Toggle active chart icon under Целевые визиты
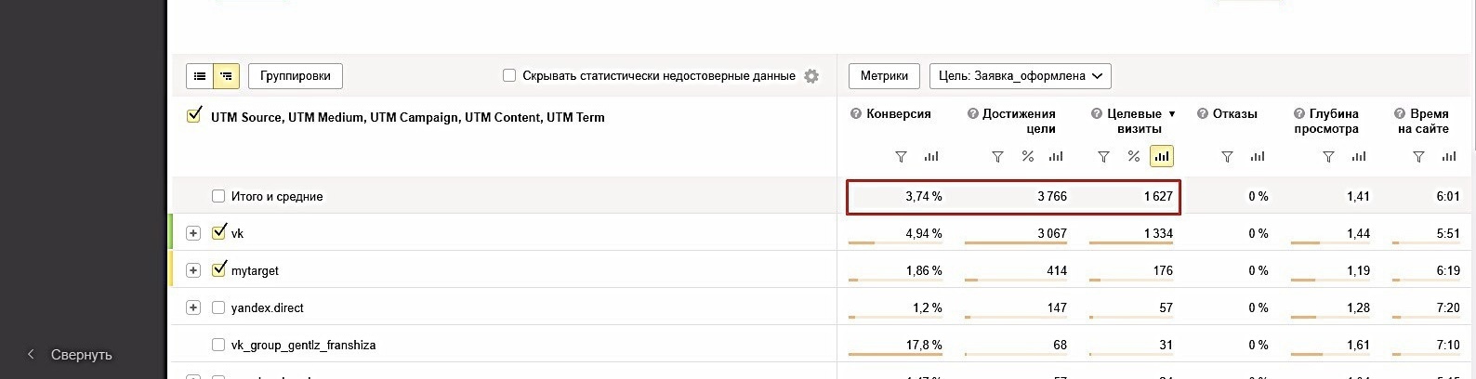Screen dimensions: 1476x379 point(1162,157)
